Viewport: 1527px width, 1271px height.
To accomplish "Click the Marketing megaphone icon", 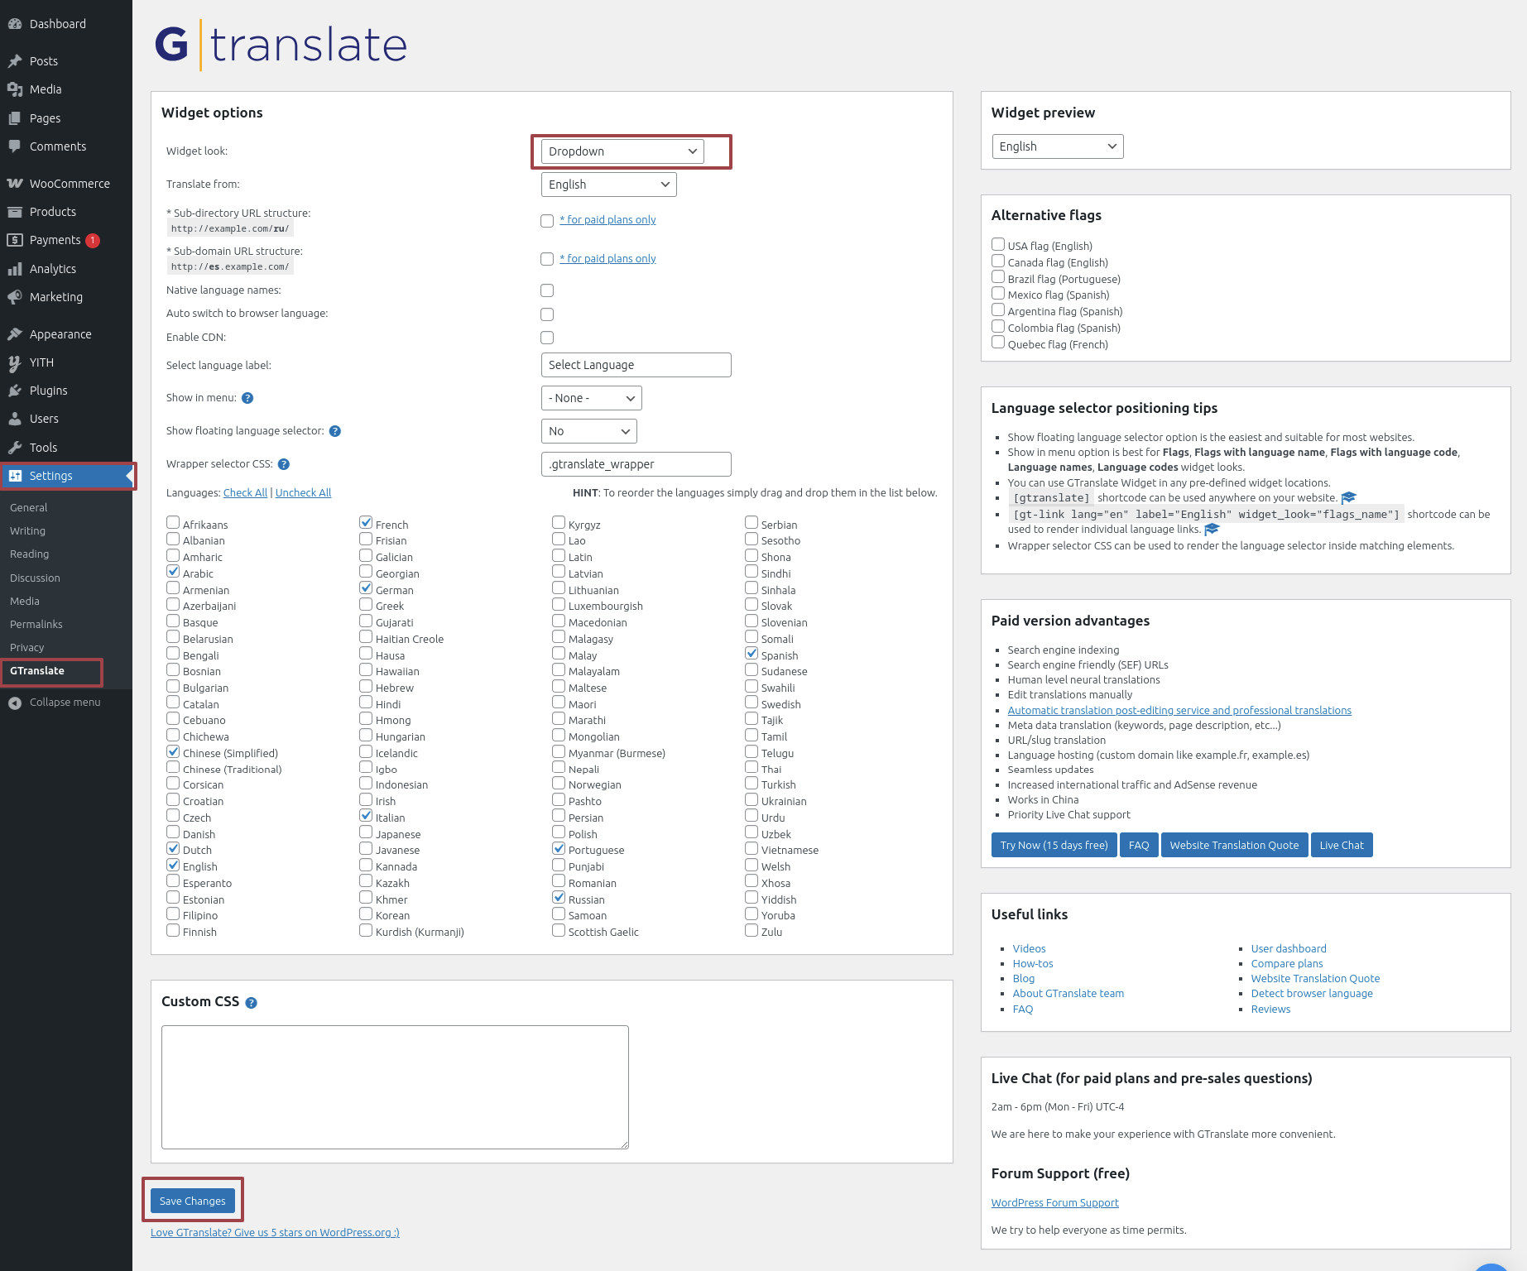I will point(15,297).
